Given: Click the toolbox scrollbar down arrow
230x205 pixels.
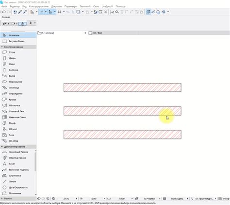Looking at the screenshot, I should point(35,194).
